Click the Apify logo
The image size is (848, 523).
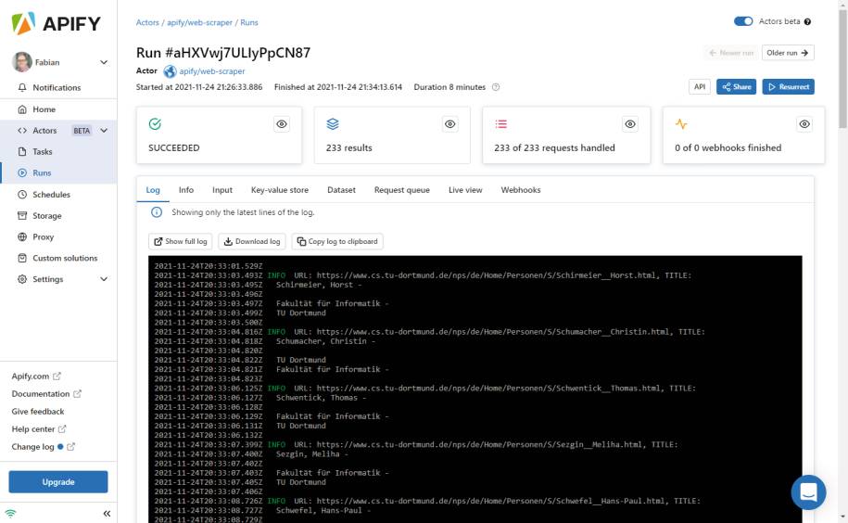click(x=56, y=23)
